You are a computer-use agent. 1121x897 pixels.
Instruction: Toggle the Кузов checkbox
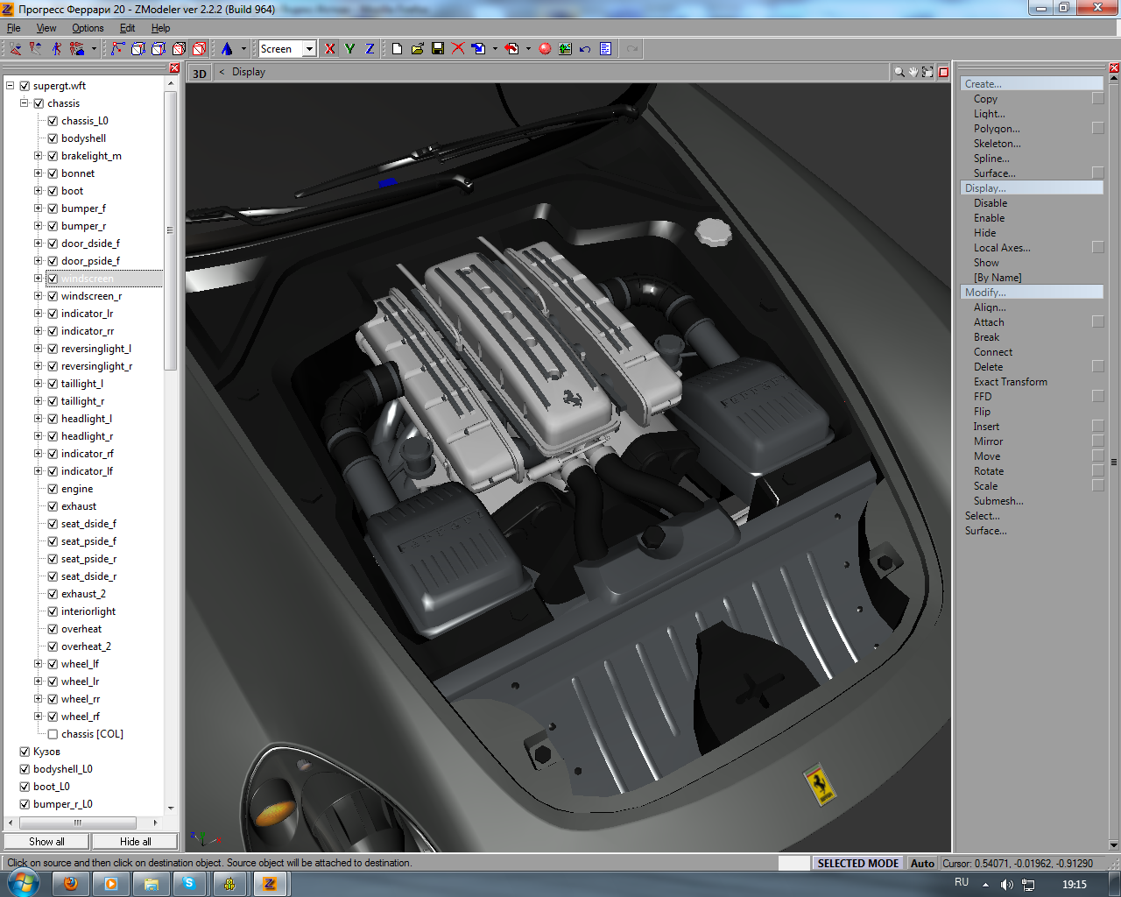click(x=25, y=752)
